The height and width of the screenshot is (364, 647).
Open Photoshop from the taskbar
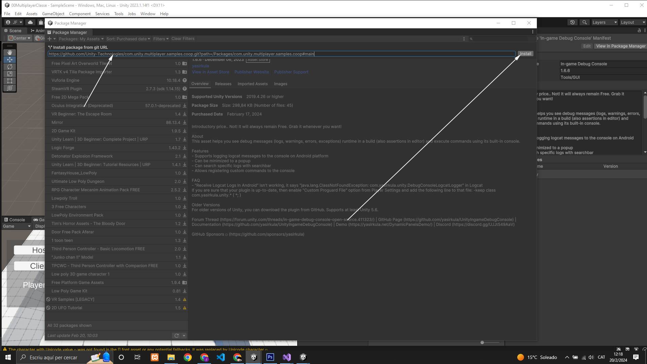[x=270, y=357]
